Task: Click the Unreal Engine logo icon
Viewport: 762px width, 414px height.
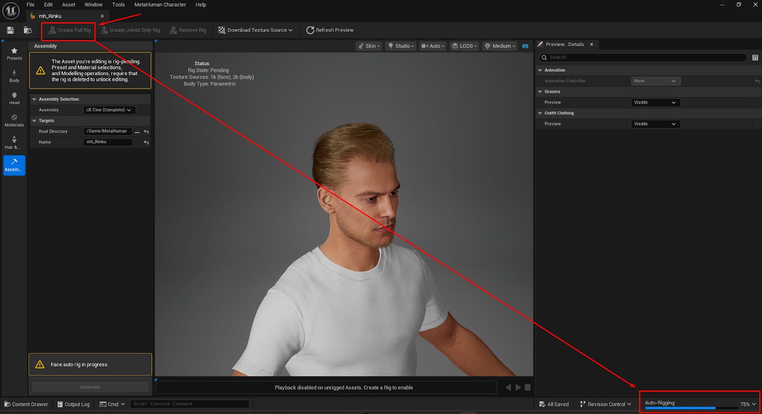Action: pos(10,10)
